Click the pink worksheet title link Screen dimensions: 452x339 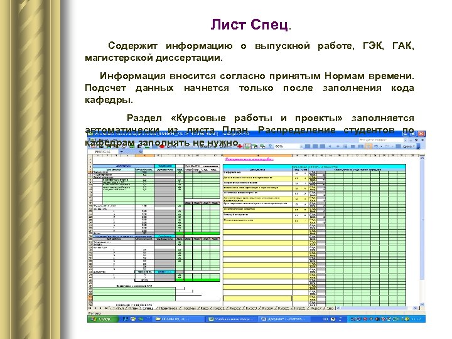(249, 159)
